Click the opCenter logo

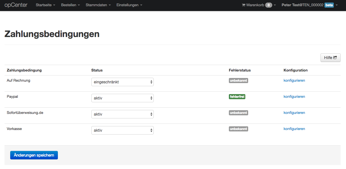(x=16, y=5)
